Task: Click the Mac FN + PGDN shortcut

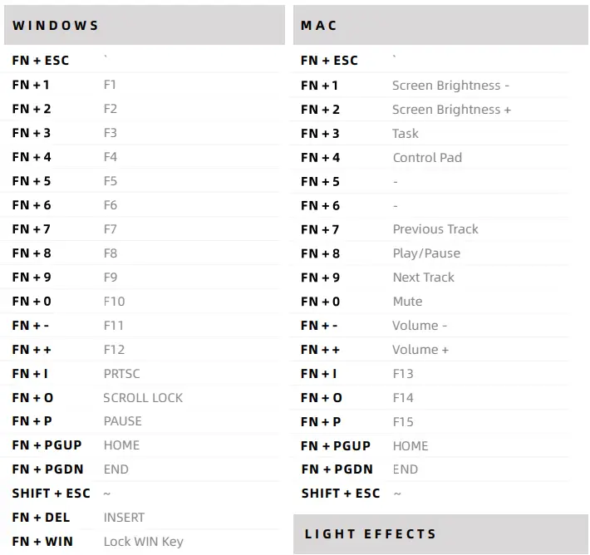Action: [x=337, y=469]
